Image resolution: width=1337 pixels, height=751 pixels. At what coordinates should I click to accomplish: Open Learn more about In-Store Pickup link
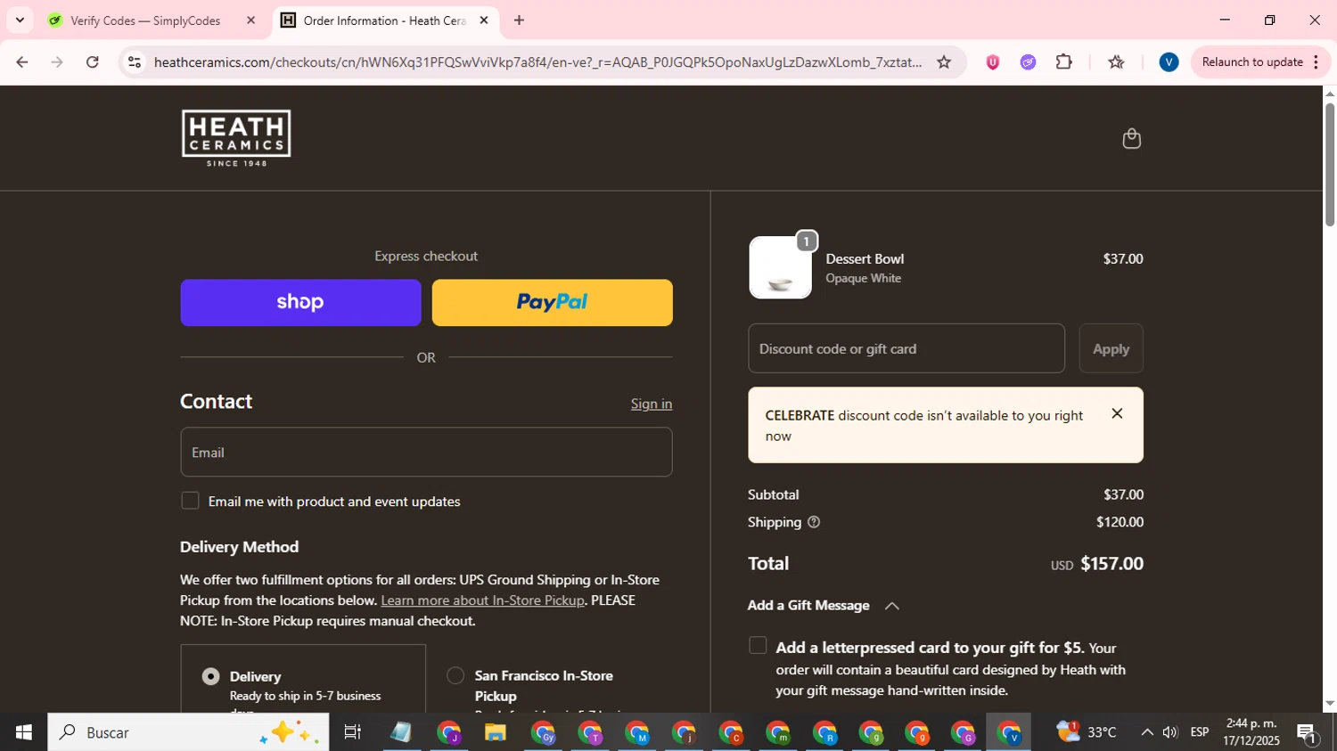coord(482,600)
